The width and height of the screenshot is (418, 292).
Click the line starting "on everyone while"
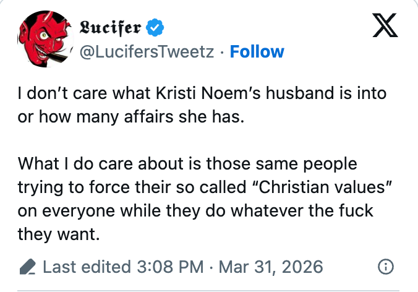99,210
